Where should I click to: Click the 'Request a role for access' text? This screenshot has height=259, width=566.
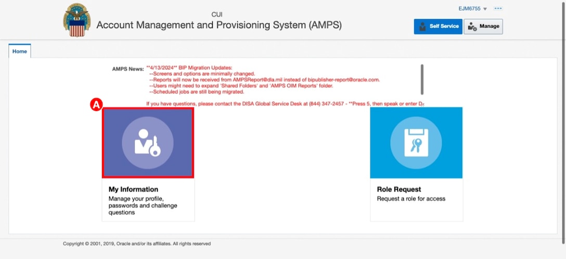pos(411,199)
